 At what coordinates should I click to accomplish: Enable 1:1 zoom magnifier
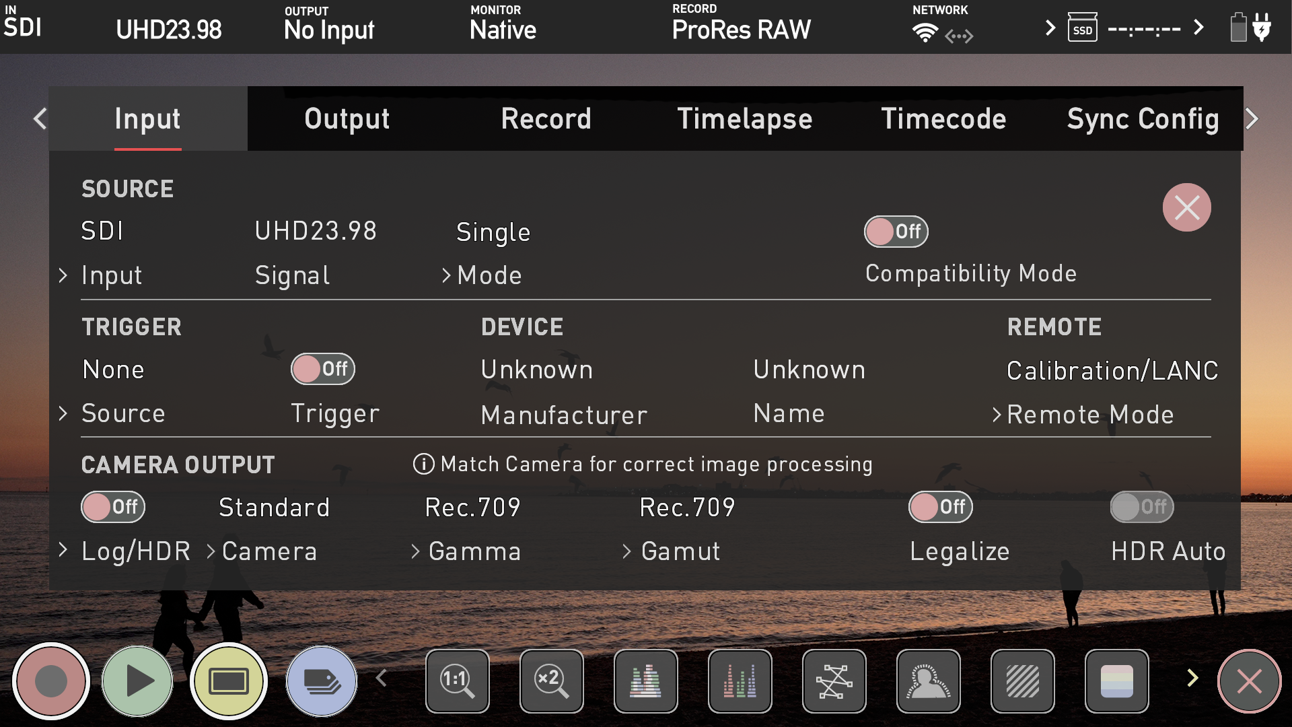[x=458, y=681]
